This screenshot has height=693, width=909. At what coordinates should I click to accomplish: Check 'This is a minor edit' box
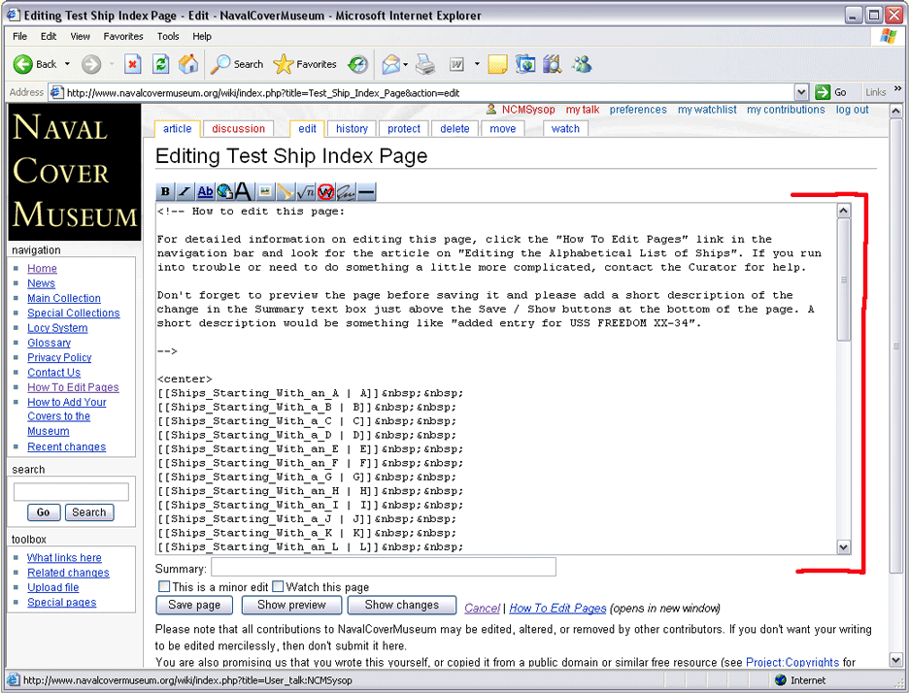tap(164, 587)
